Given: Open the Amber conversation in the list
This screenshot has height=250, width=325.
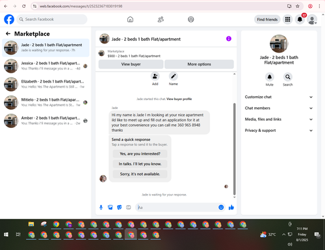Looking at the screenshot, I should pyautogui.click(x=45, y=121).
